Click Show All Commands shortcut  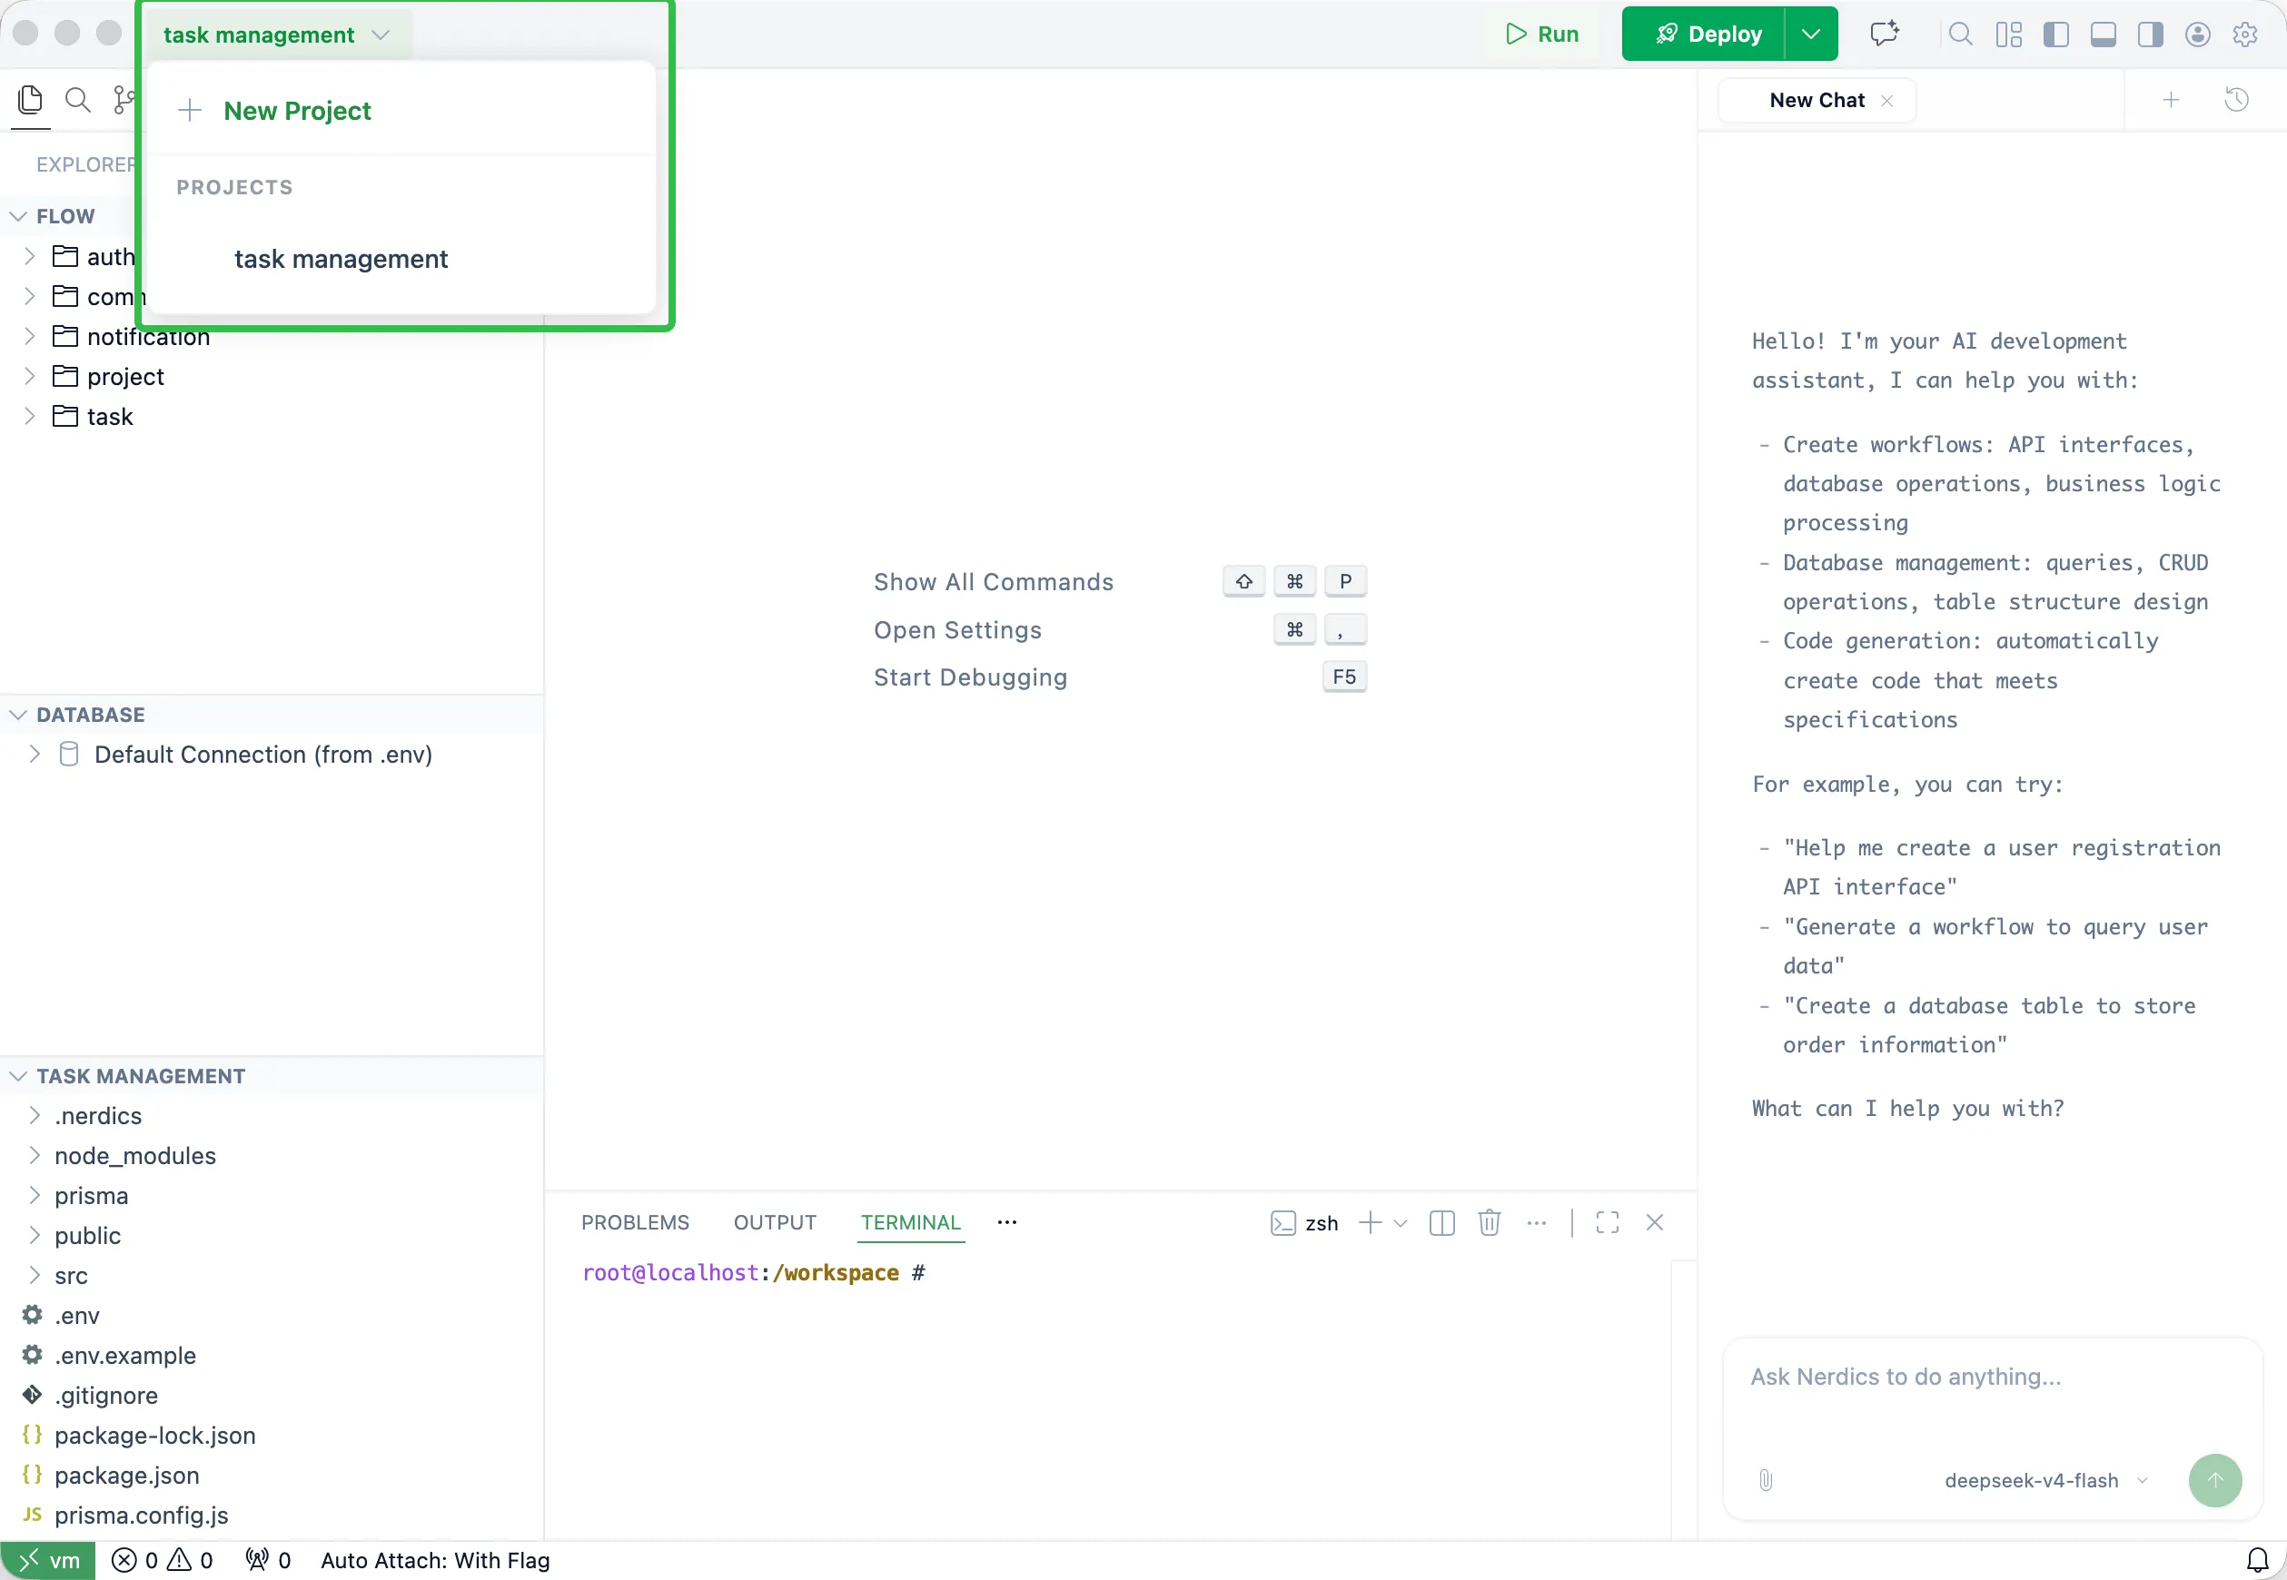(x=993, y=582)
